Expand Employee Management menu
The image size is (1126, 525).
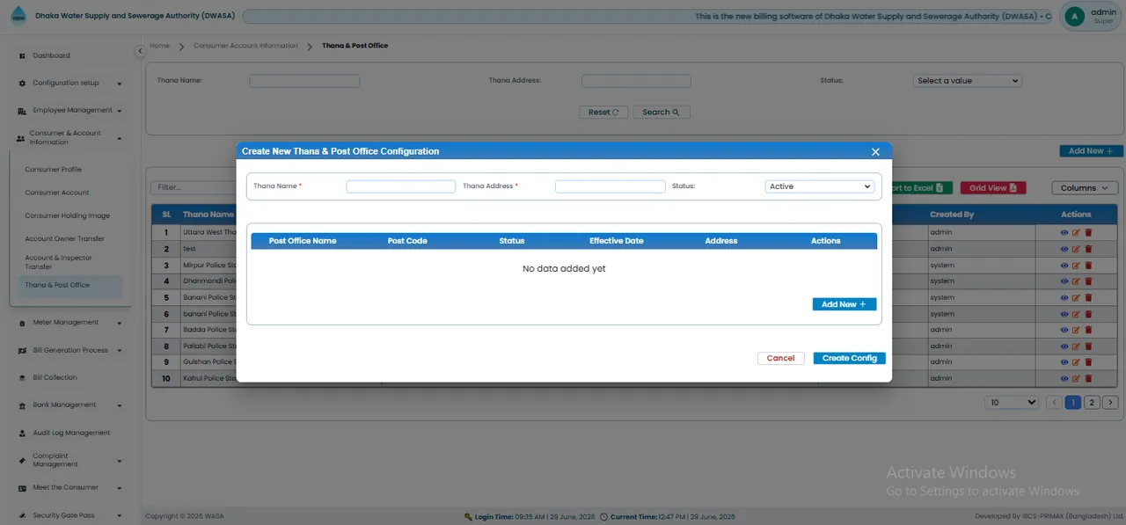tap(70, 110)
